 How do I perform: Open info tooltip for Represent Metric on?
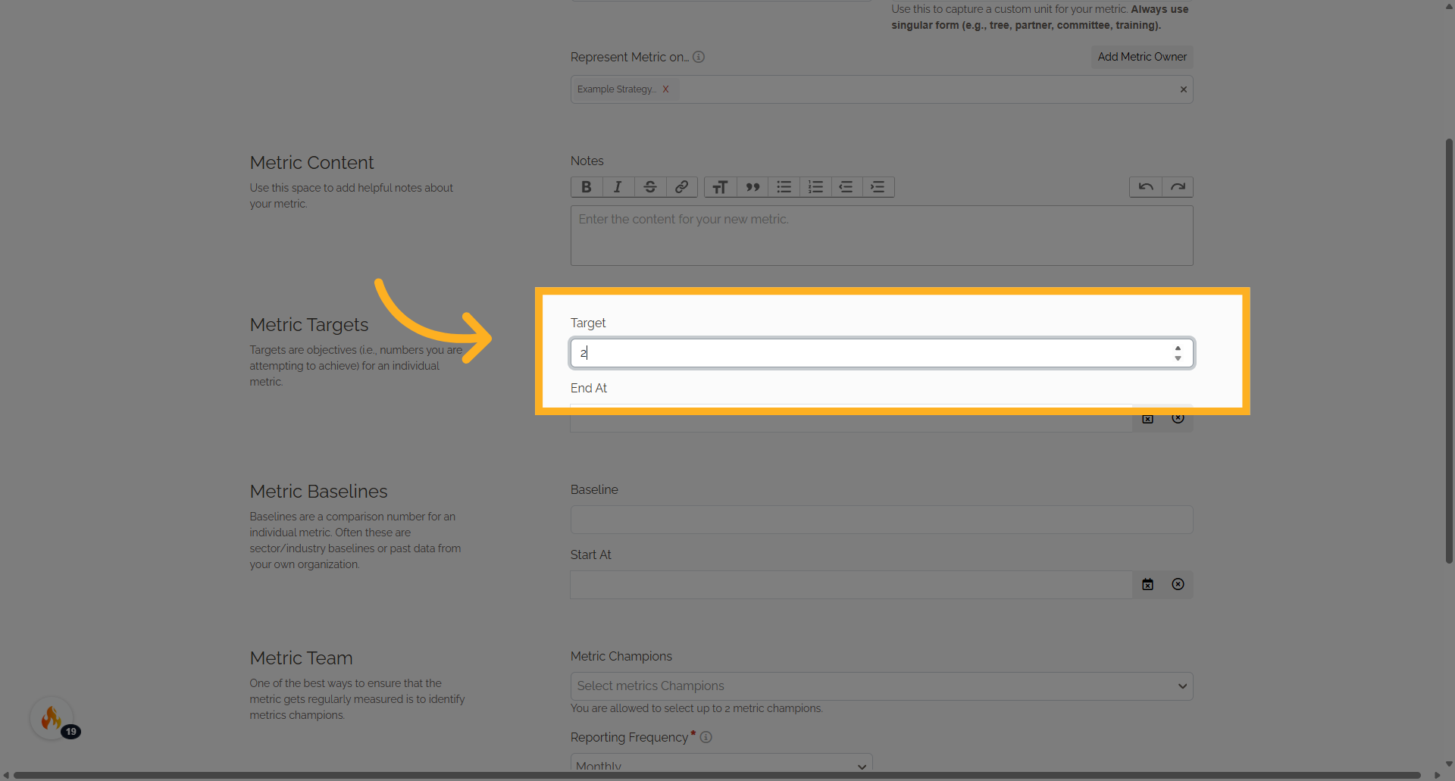[699, 57]
